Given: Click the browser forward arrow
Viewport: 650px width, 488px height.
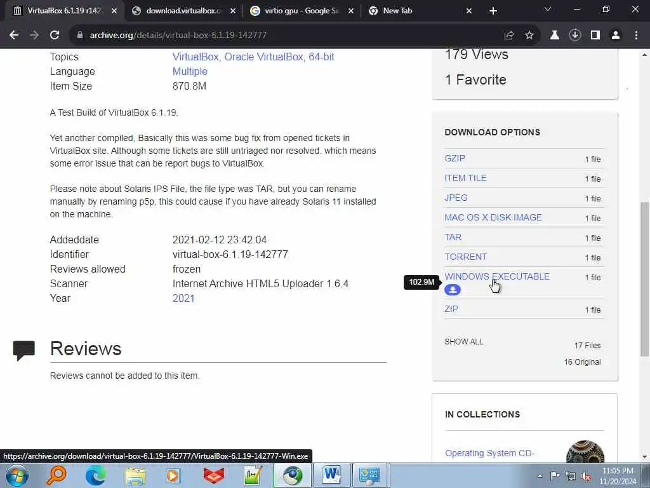Looking at the screenshot, I should click(34, 36).
